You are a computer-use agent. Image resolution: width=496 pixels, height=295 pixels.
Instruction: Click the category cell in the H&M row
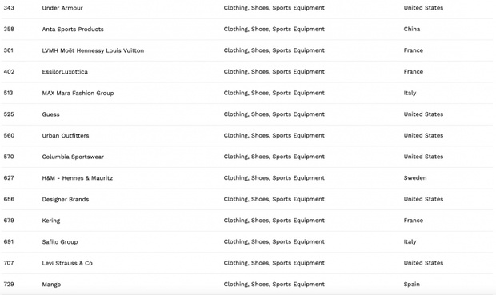coord(274,178)
